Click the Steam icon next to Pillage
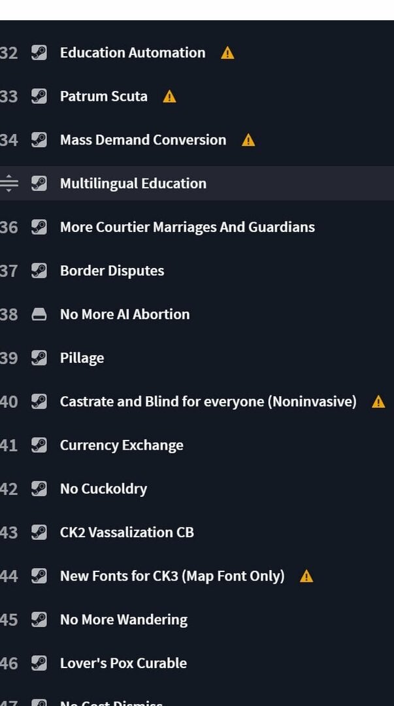Screen dimensions: 394x706 (x=39, y=358)
